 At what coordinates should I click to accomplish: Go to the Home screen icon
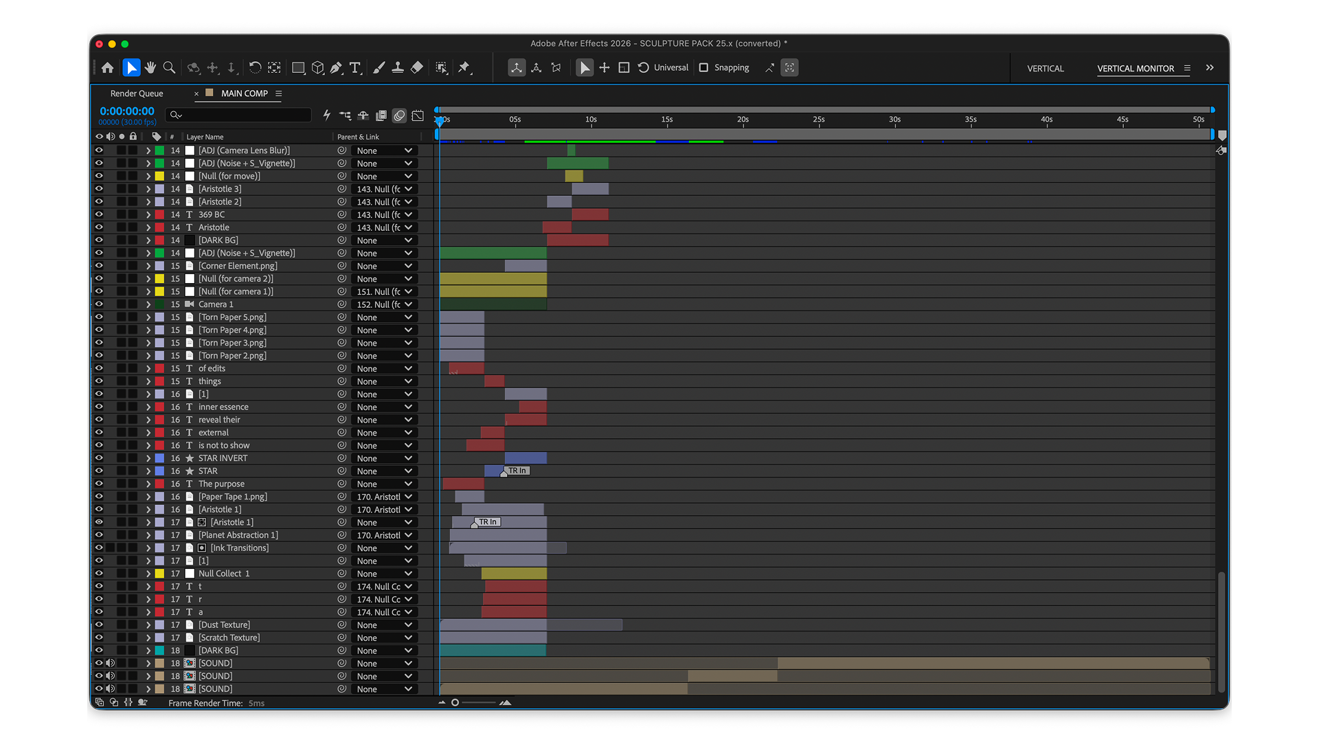(x=107, y=67)
